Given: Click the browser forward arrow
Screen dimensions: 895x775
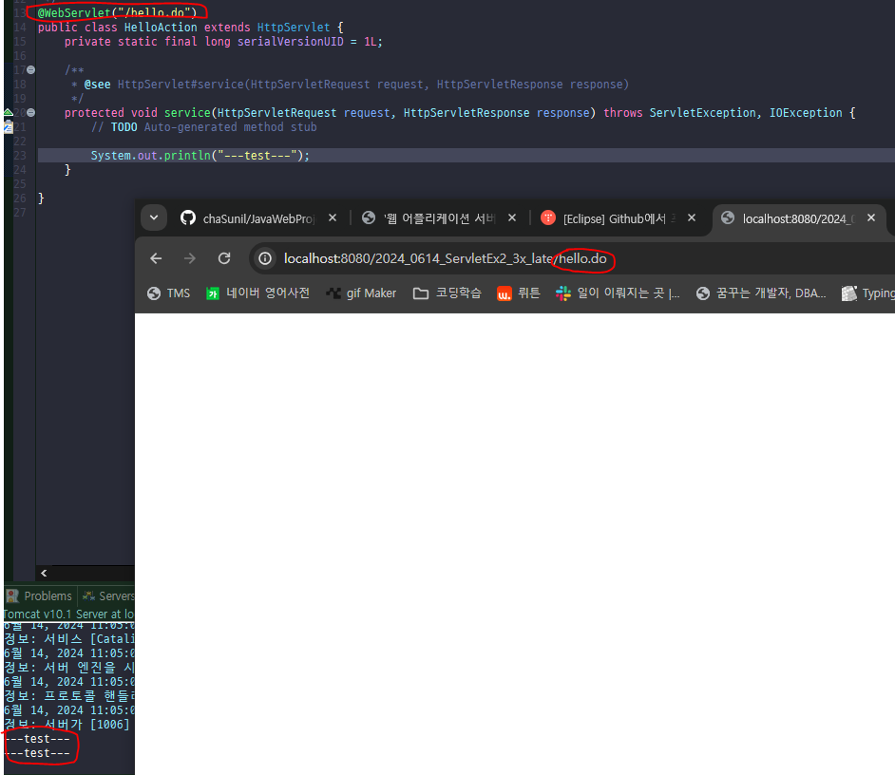Looking at the screenshot, I should pyautogui.click(x=190, y=259).
